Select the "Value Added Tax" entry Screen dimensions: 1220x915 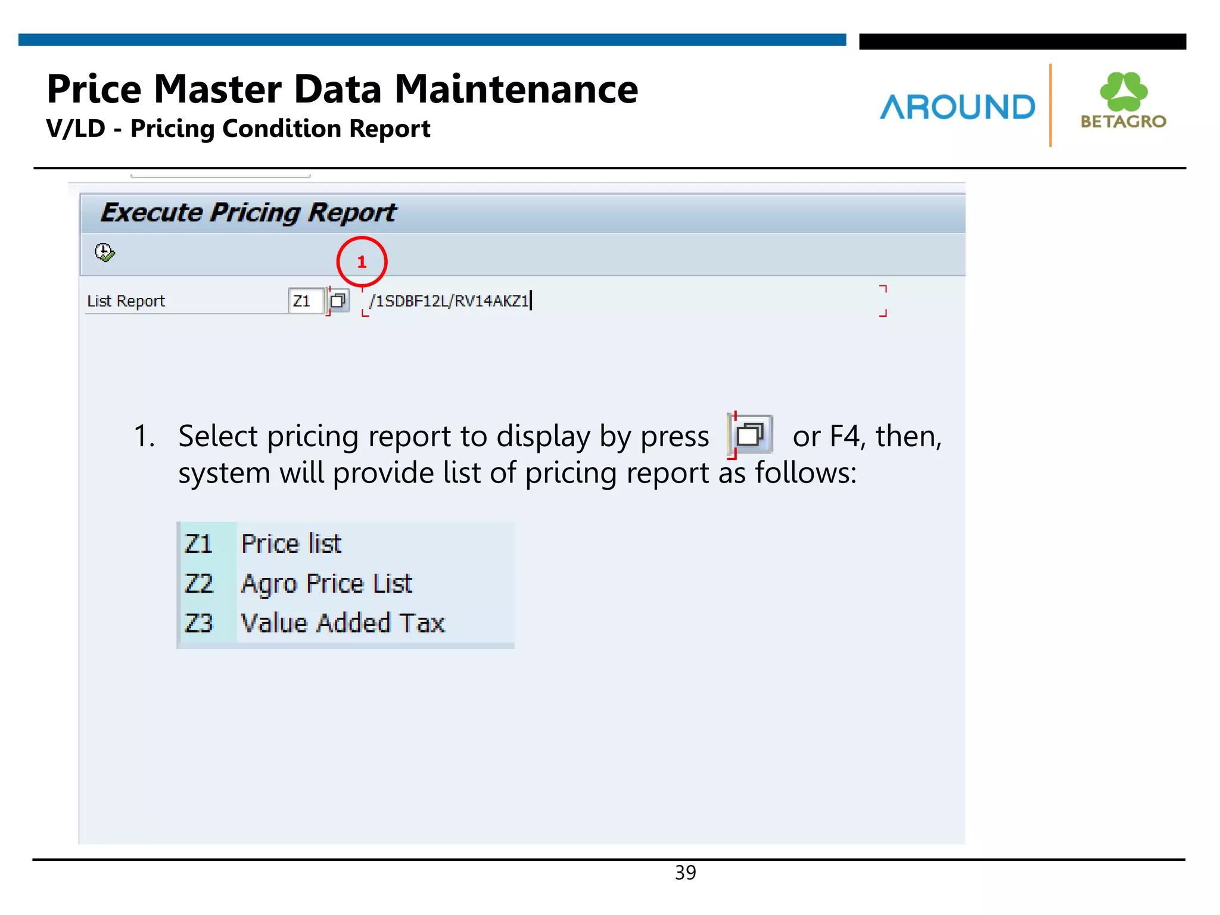tap(343, 623)
